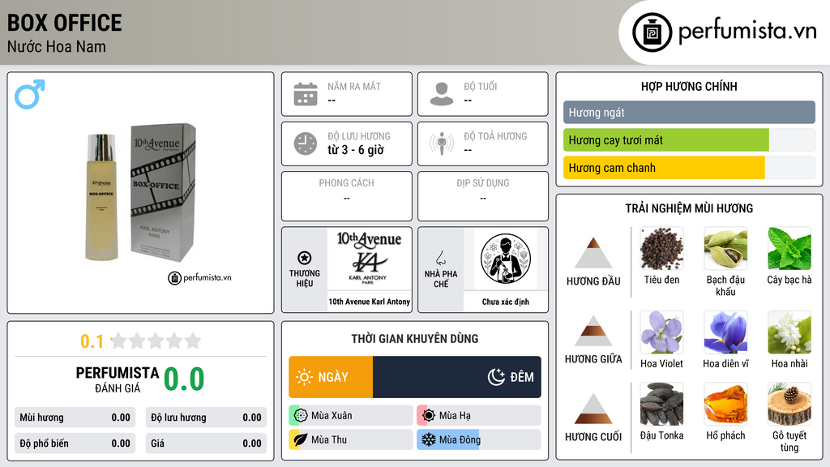This screenshot has width=830, height=467.
Task: Click the snowflake icon for Mùa Đông
Action: tap(429, 439)
